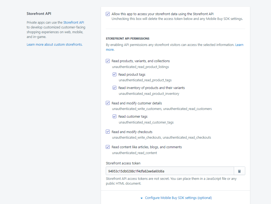Uncheck Allow this app to access storefront data
The height and width of the screenshot is (204, 271).
[108, 14]
